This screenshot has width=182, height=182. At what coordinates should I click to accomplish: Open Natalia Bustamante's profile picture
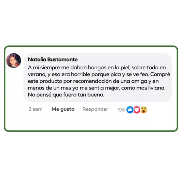(x=14, y=60)
